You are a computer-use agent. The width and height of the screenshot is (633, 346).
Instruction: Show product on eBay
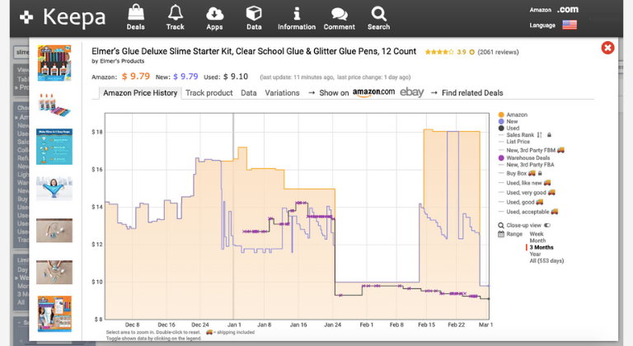(x=411, y=92)
